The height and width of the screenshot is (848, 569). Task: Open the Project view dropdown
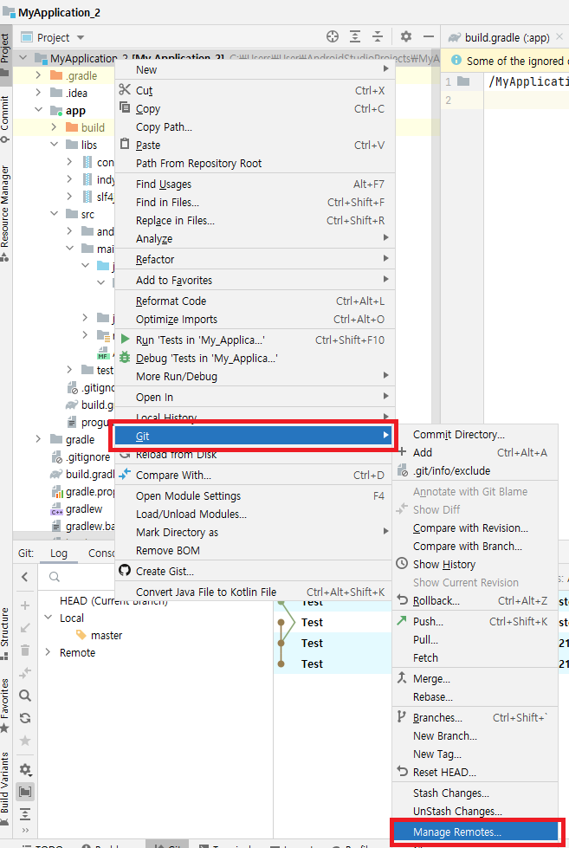pos(81,38)
